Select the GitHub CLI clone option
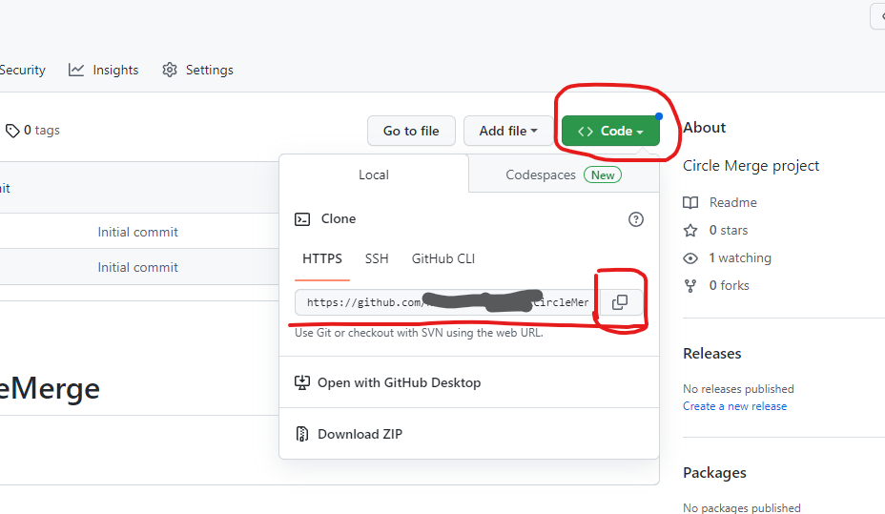 coord(443,259)
